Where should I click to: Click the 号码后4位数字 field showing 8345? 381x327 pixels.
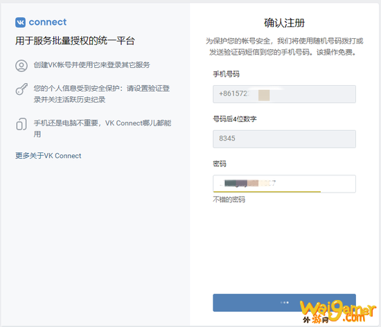(x=284, y=139)
